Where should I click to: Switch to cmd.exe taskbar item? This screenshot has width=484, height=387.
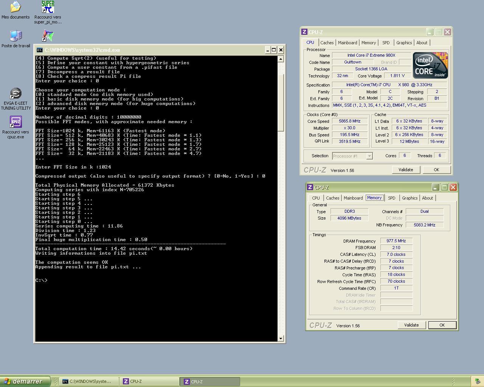coord(90,381)
